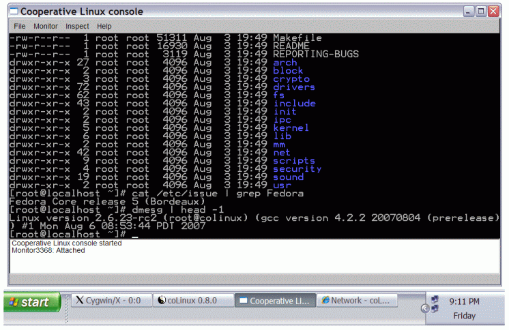The image size is (509, 330).
Task: Open the Network - coL... taskbar window
Action: point(357,300)
